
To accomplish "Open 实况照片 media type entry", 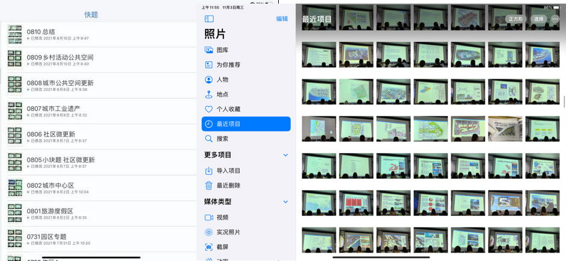I will pos(246,232).
